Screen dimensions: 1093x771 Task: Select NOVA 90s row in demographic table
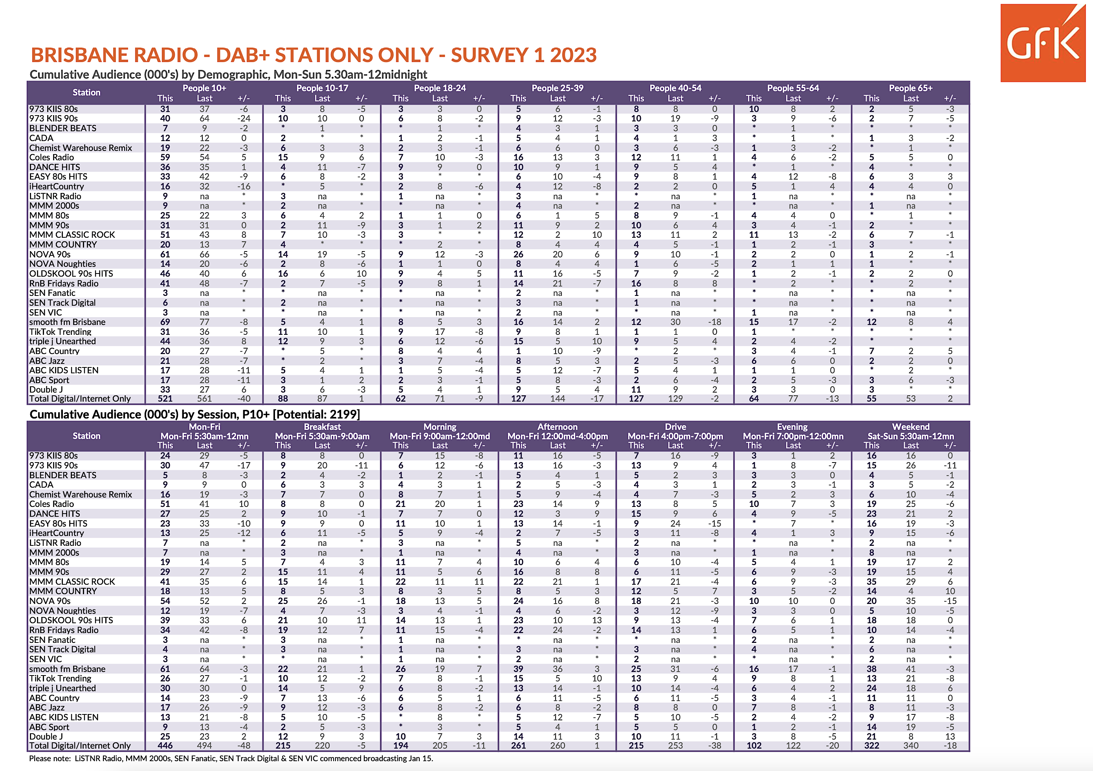498,254
